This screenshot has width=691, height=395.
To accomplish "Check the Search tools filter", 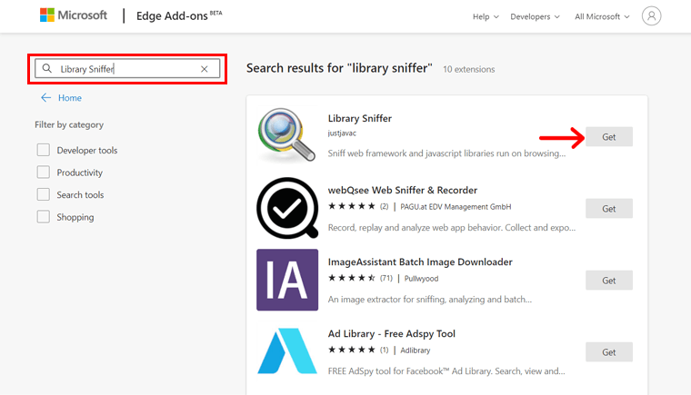I will 43,194.
